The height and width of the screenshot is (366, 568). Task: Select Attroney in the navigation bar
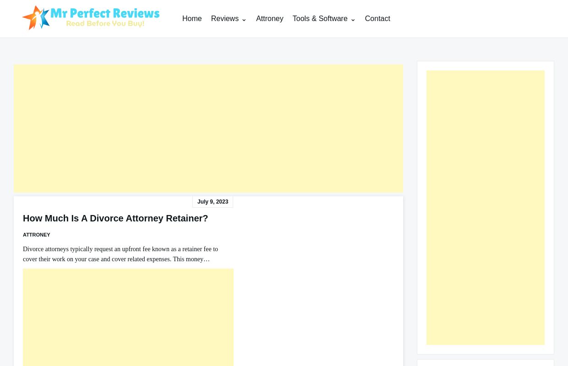click(269, 19)
